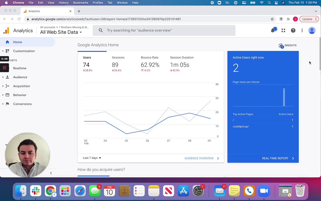The image size is (321, 201).
Task: Click the Chrome Update button
Action: click(309, 19)
